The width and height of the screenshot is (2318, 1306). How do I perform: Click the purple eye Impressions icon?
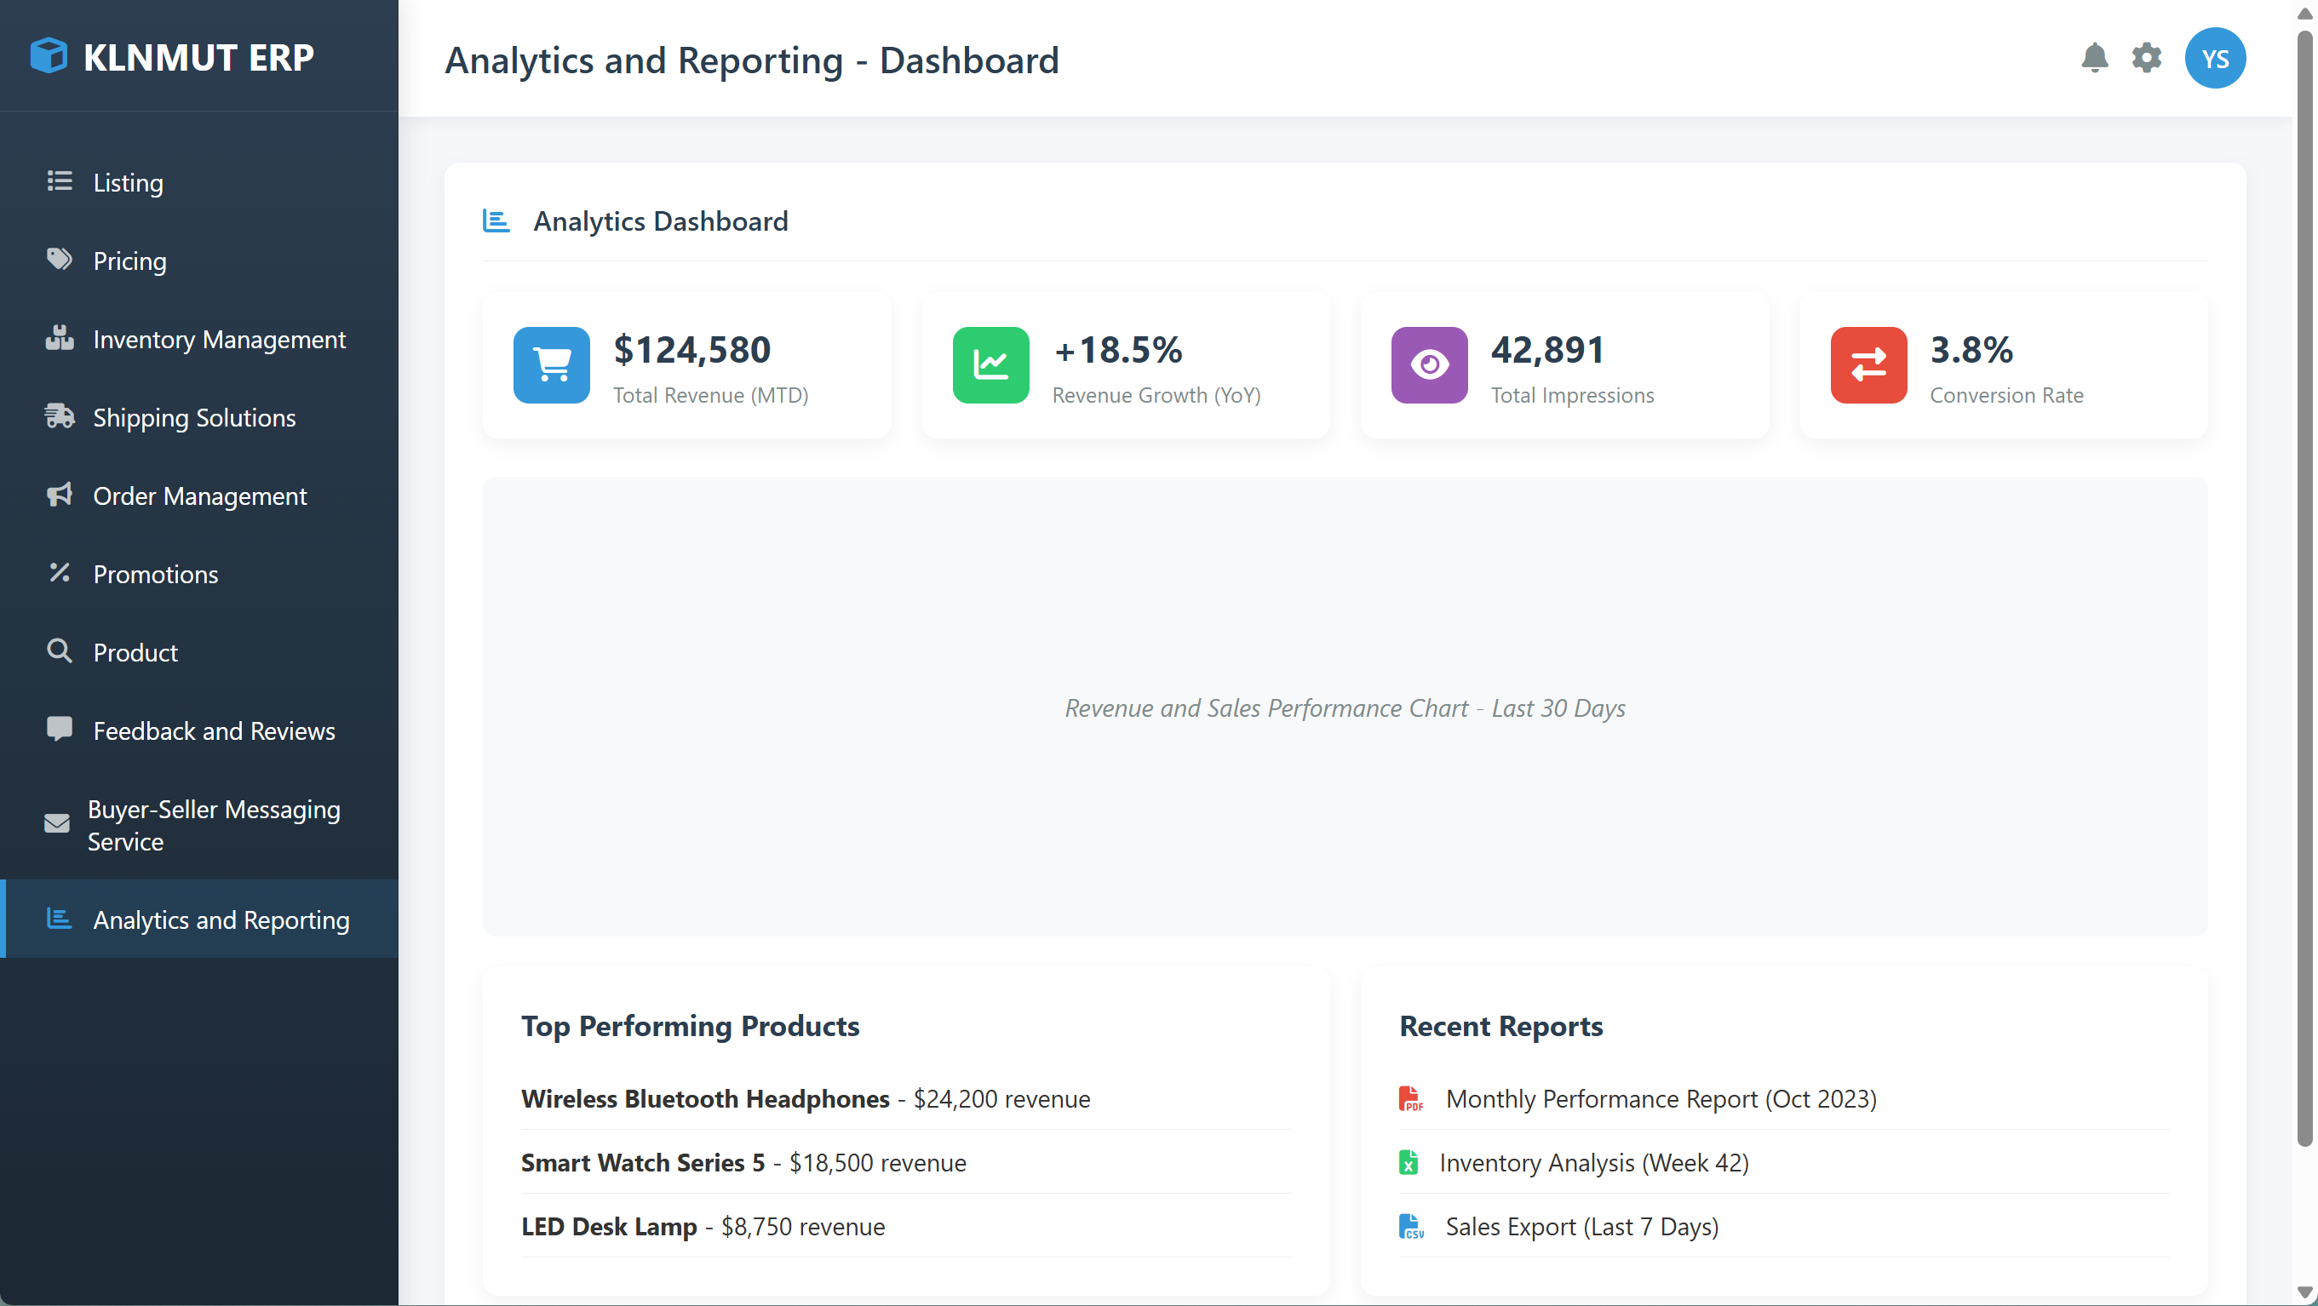tap(1428, 365)
